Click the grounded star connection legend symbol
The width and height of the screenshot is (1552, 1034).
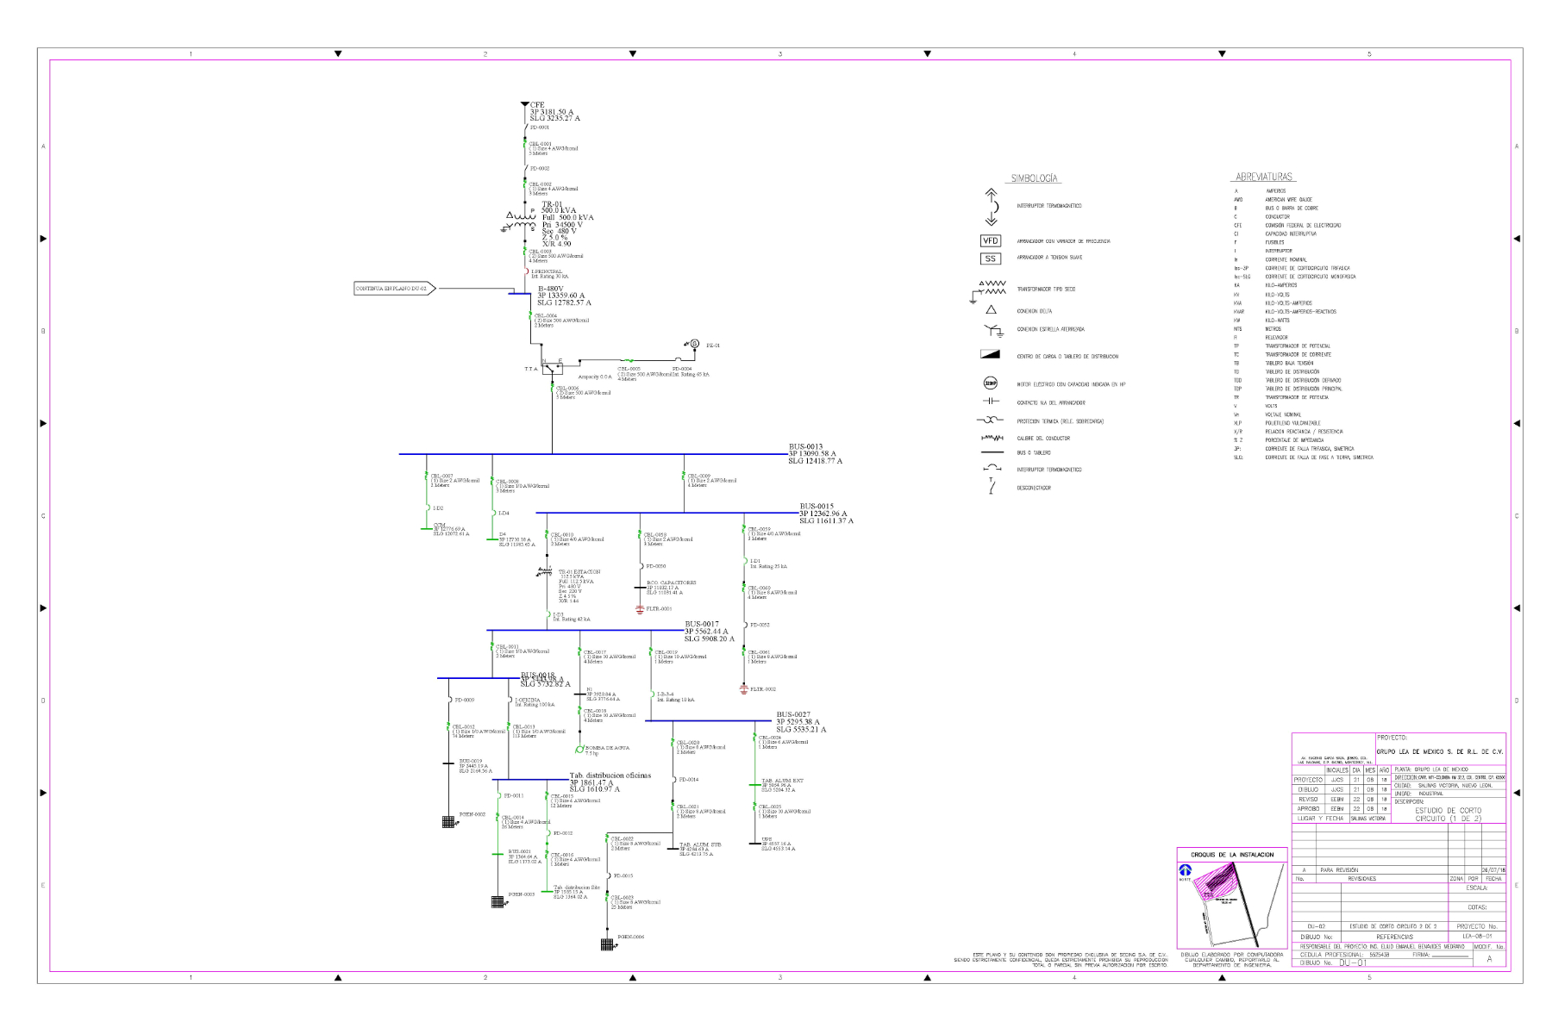pyautogui.click(x=992, y=329)
